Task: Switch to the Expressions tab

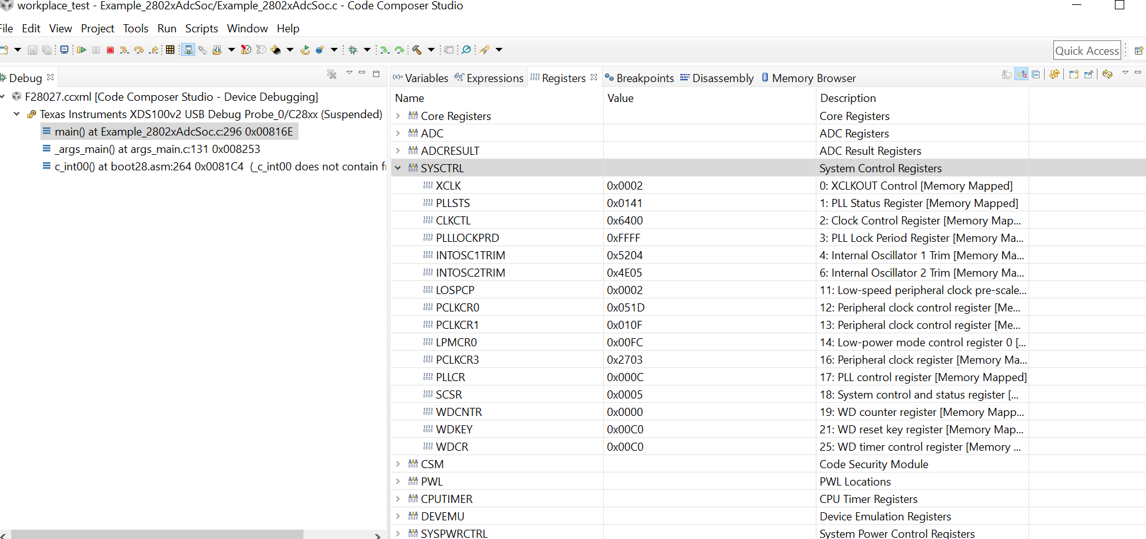Action: 489,78
